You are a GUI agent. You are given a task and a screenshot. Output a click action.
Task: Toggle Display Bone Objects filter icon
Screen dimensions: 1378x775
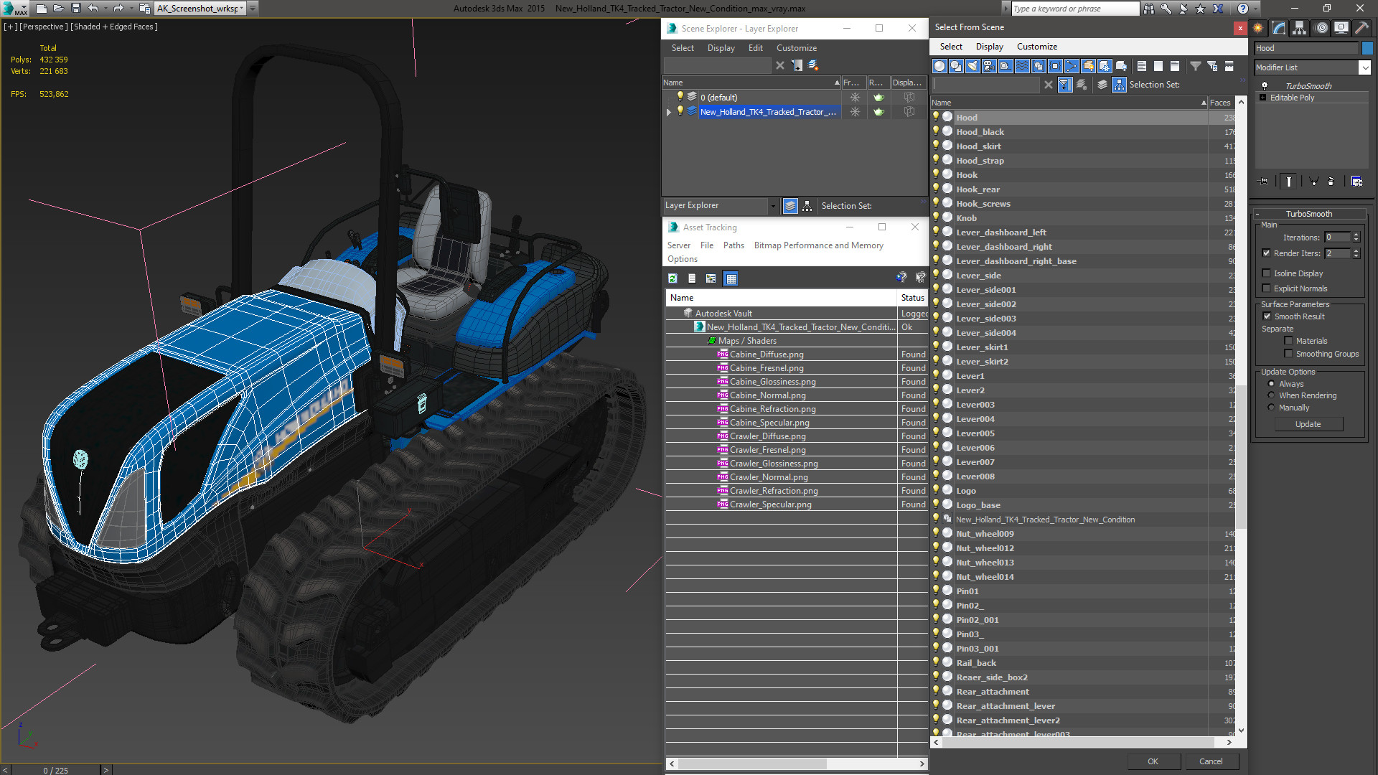point(1072,66)
